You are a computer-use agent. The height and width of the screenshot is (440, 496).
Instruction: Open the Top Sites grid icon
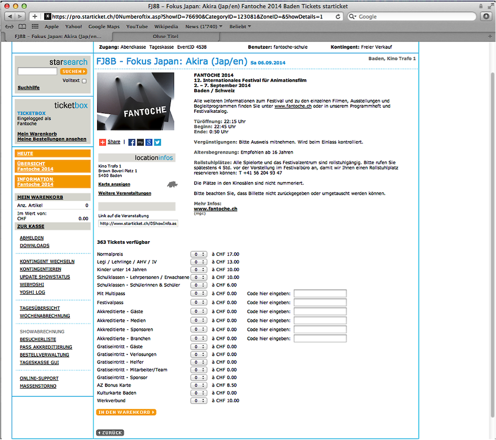coord(35,26)
